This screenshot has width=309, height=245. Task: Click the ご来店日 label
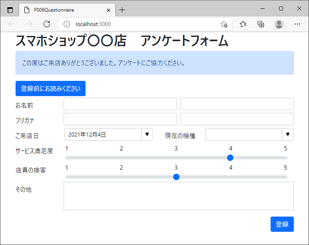pyautogui.click(x=27, y=136)
